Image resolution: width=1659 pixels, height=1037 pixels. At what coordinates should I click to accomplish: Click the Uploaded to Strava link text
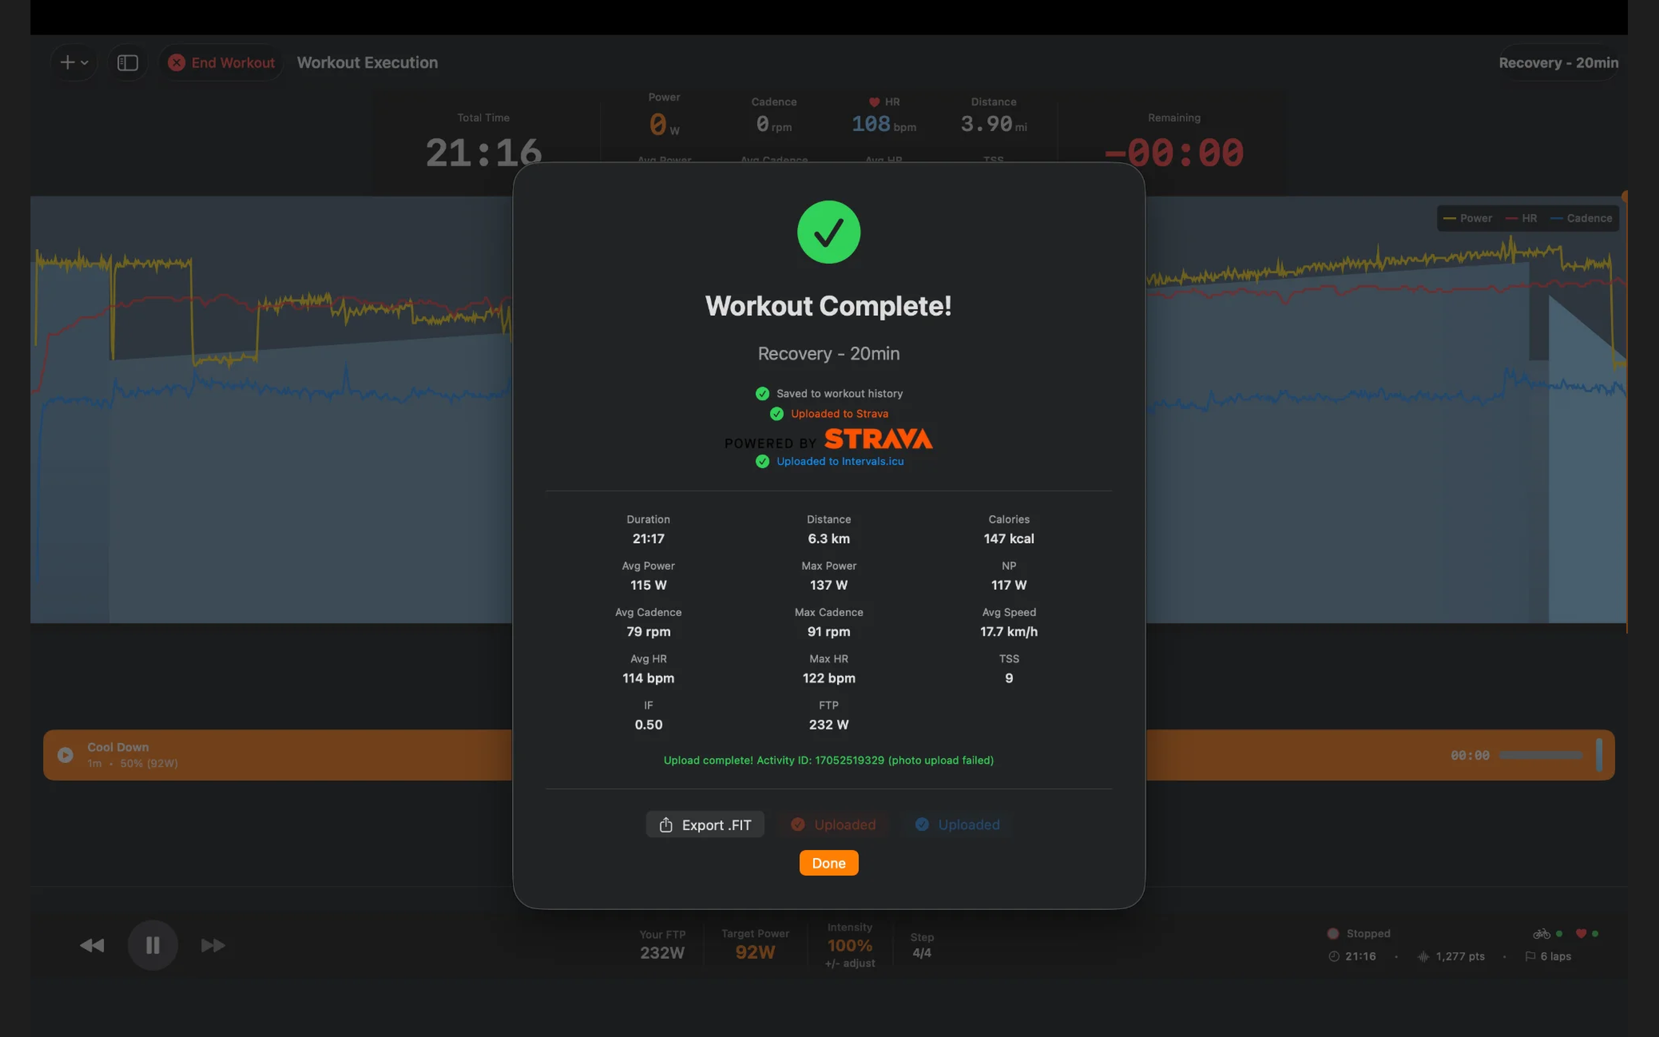(839, 414)
